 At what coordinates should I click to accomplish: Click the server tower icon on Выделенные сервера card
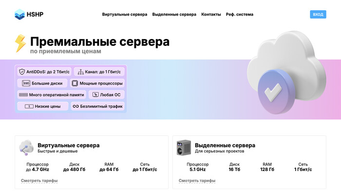(184, 148)
